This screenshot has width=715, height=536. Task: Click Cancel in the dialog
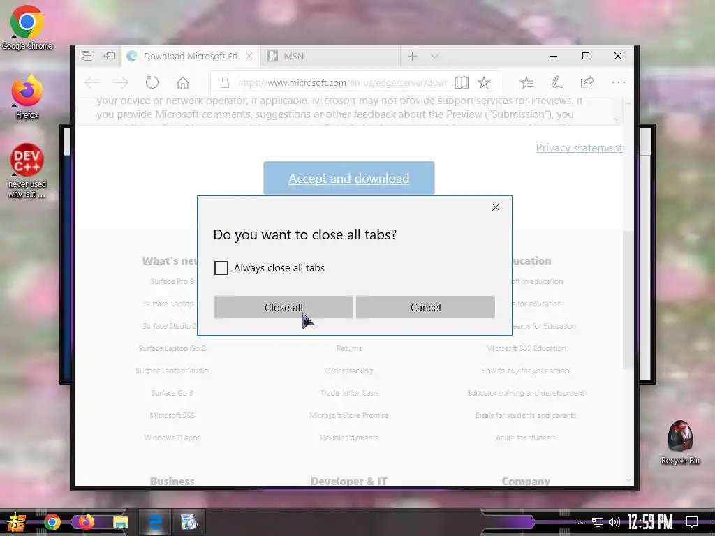pyautogui.click(x=425, y=307)
